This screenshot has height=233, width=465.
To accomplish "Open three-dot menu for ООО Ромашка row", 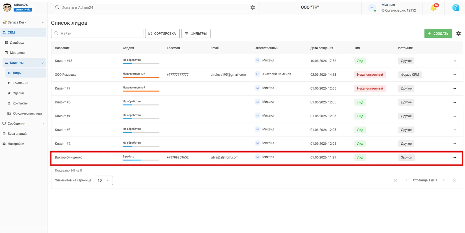I will tap(454, 75).
